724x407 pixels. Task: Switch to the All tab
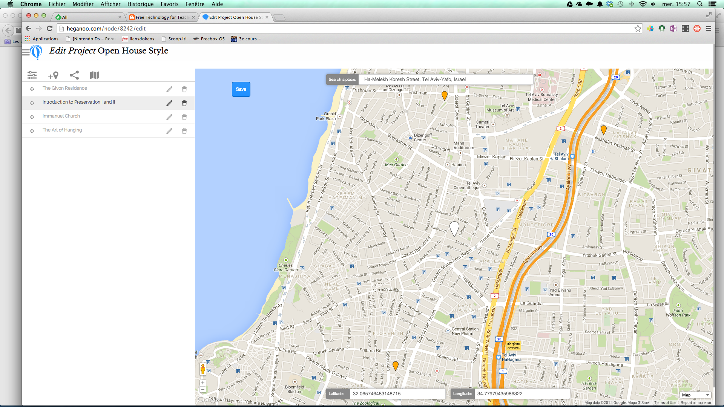point(89,17)
